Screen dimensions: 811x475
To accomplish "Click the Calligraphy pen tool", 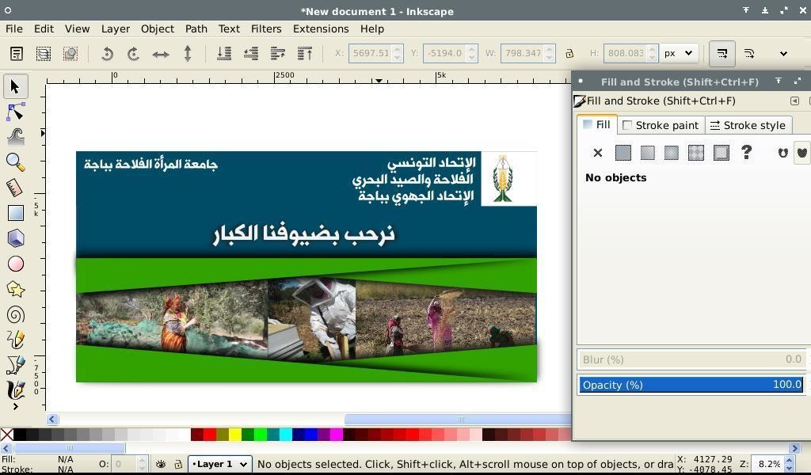I will pos(15,390).
